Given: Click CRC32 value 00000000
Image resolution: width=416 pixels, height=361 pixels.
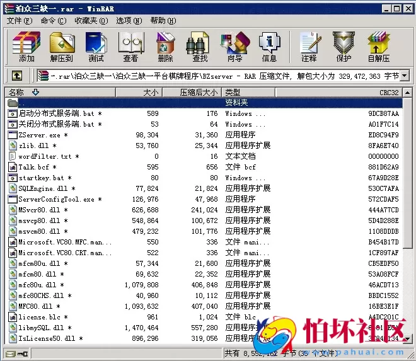Looking at the screenshot, I should (383, 156).
